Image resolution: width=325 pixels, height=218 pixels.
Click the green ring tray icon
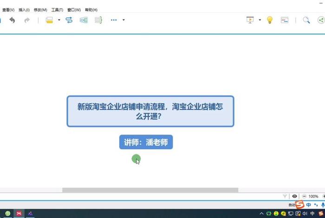tap(269, 213)
